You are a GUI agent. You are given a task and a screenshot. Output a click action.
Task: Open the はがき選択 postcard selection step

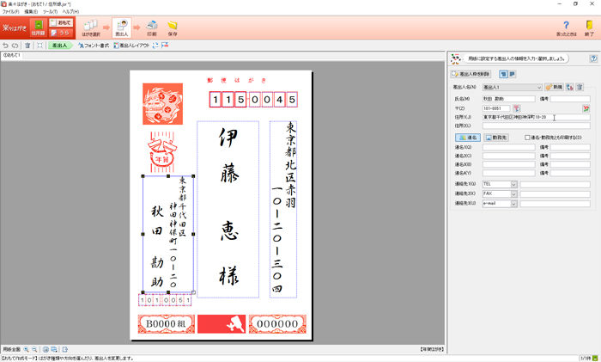(x=91, y=28)
